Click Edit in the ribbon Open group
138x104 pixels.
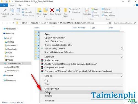94,12
